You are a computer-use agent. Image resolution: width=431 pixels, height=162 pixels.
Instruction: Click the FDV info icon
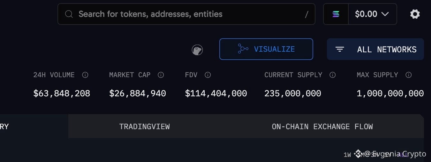pos(208,75)
